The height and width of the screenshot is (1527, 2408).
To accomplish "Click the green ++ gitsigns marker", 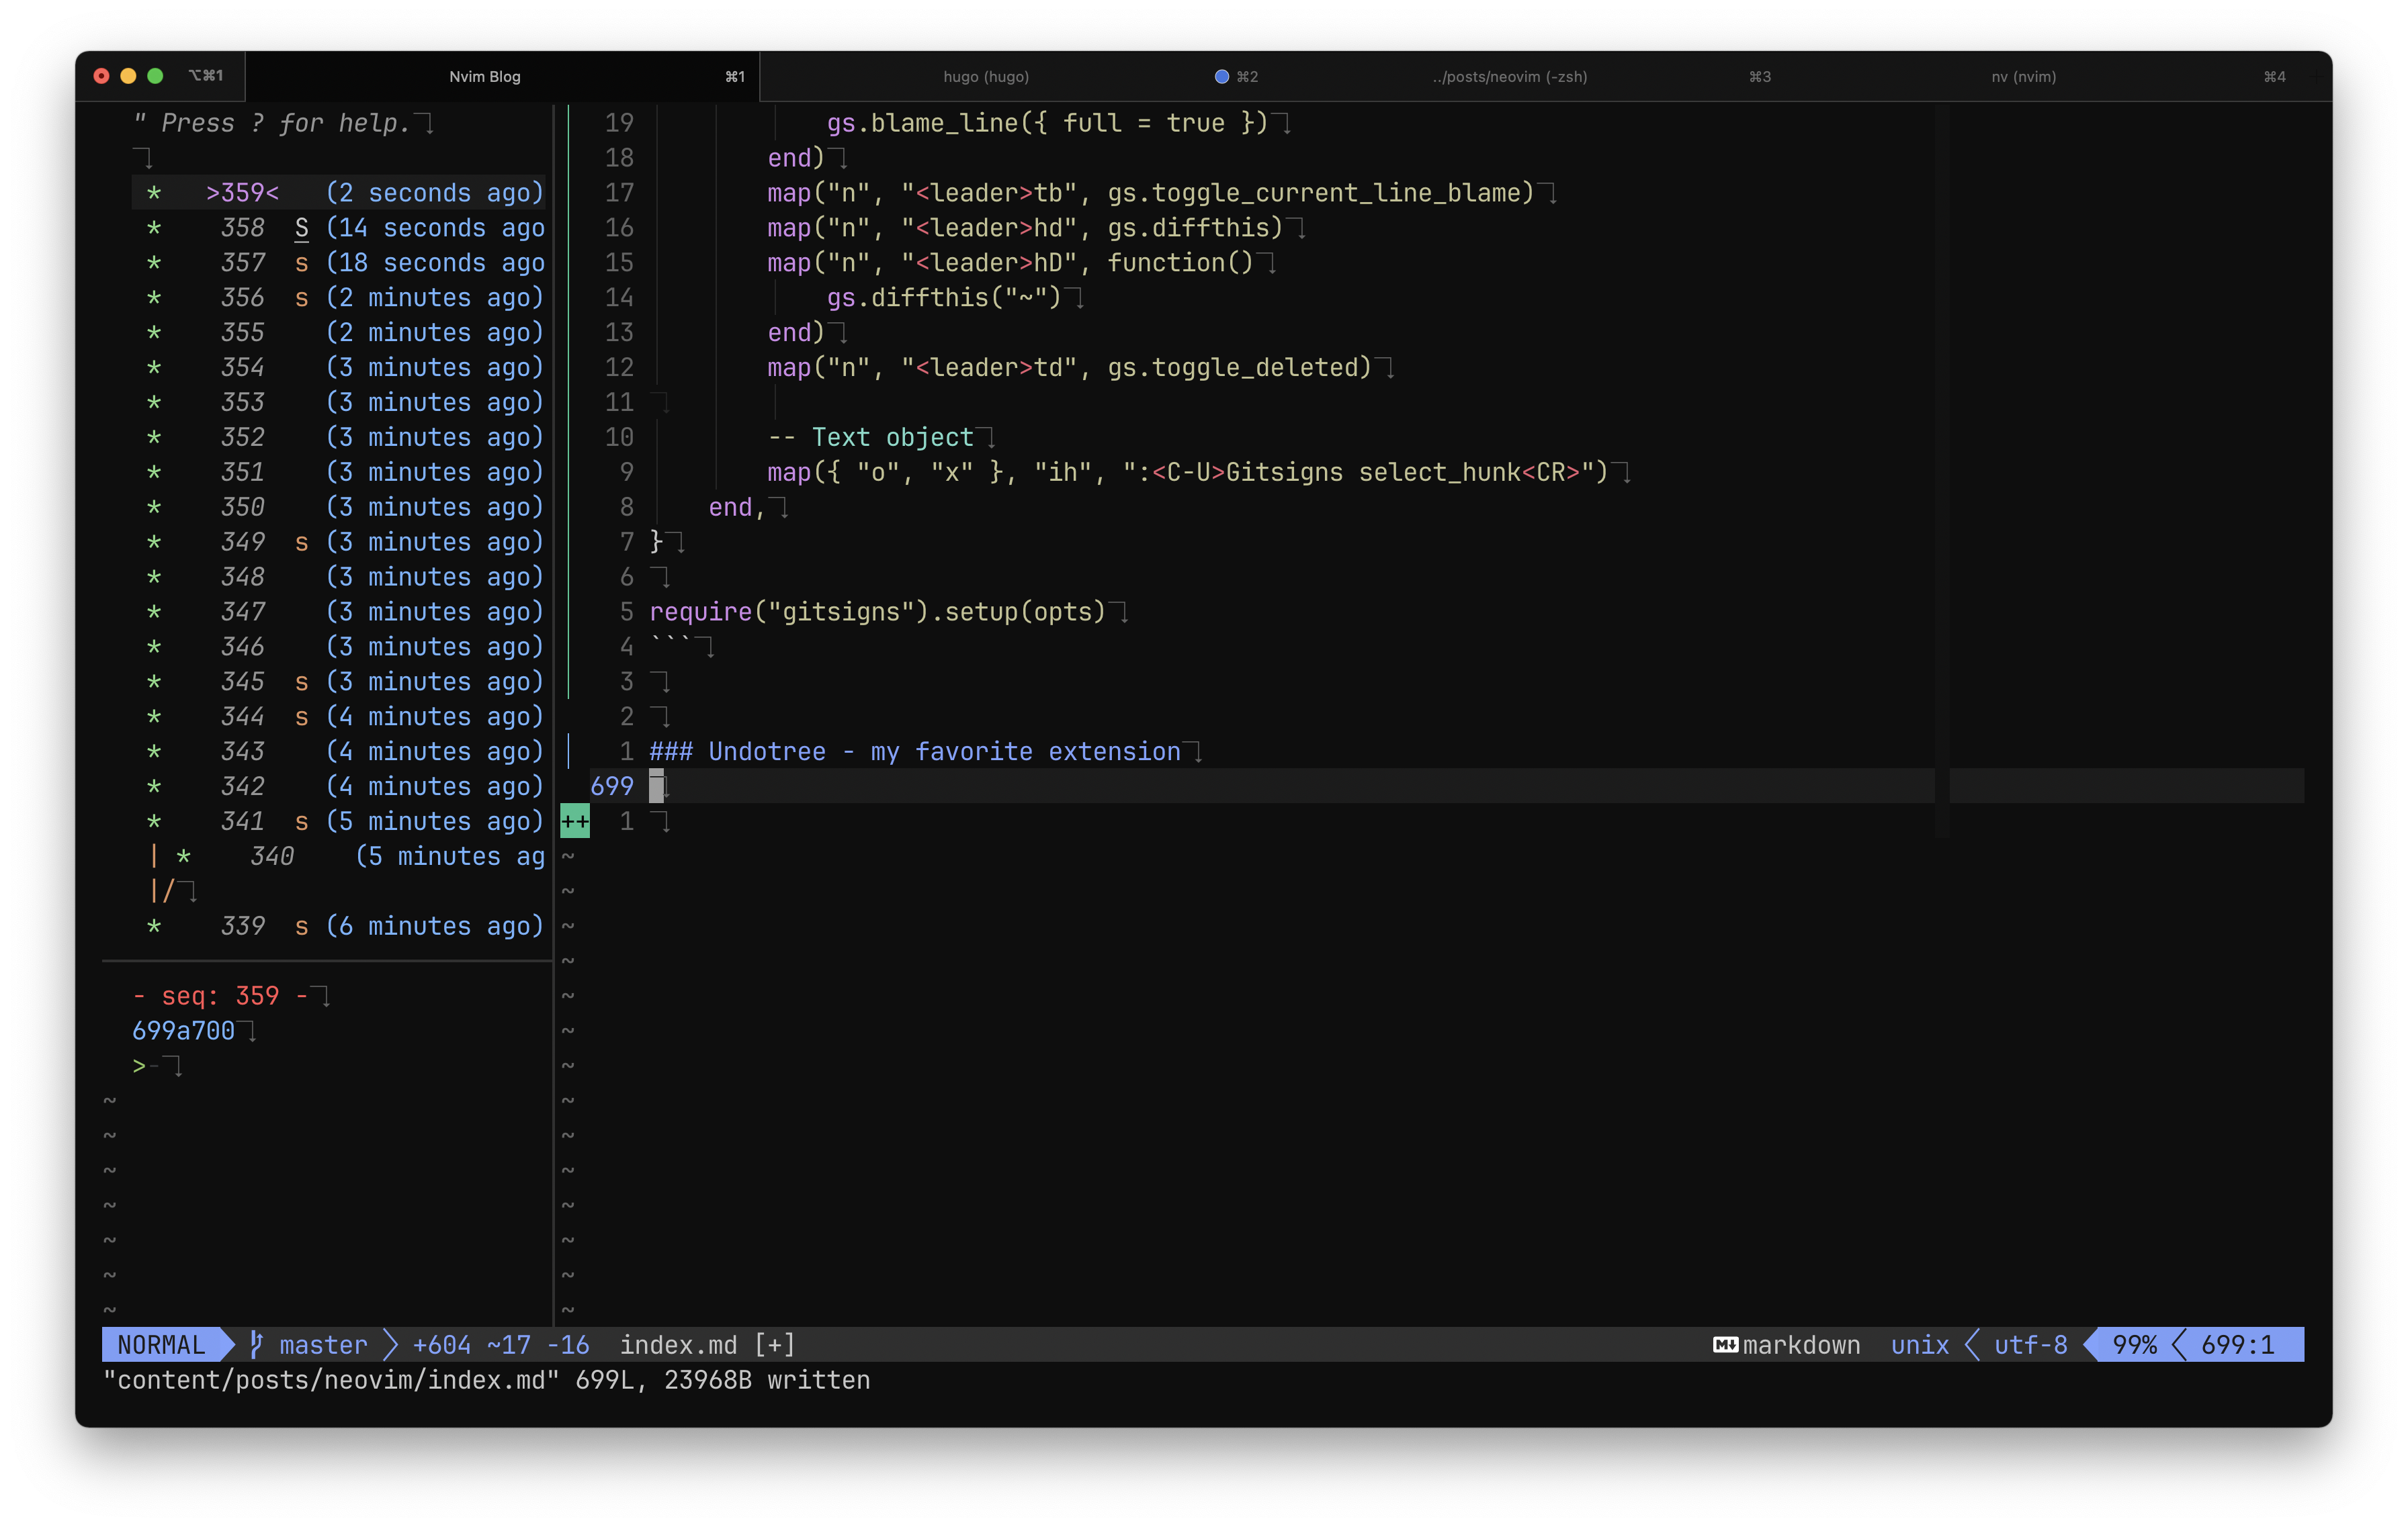I will [x=575, y=821].
